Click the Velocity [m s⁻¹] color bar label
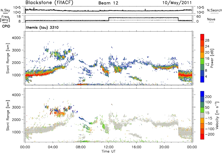The height and width of the screenshot is (153, 222). (217, 115)
